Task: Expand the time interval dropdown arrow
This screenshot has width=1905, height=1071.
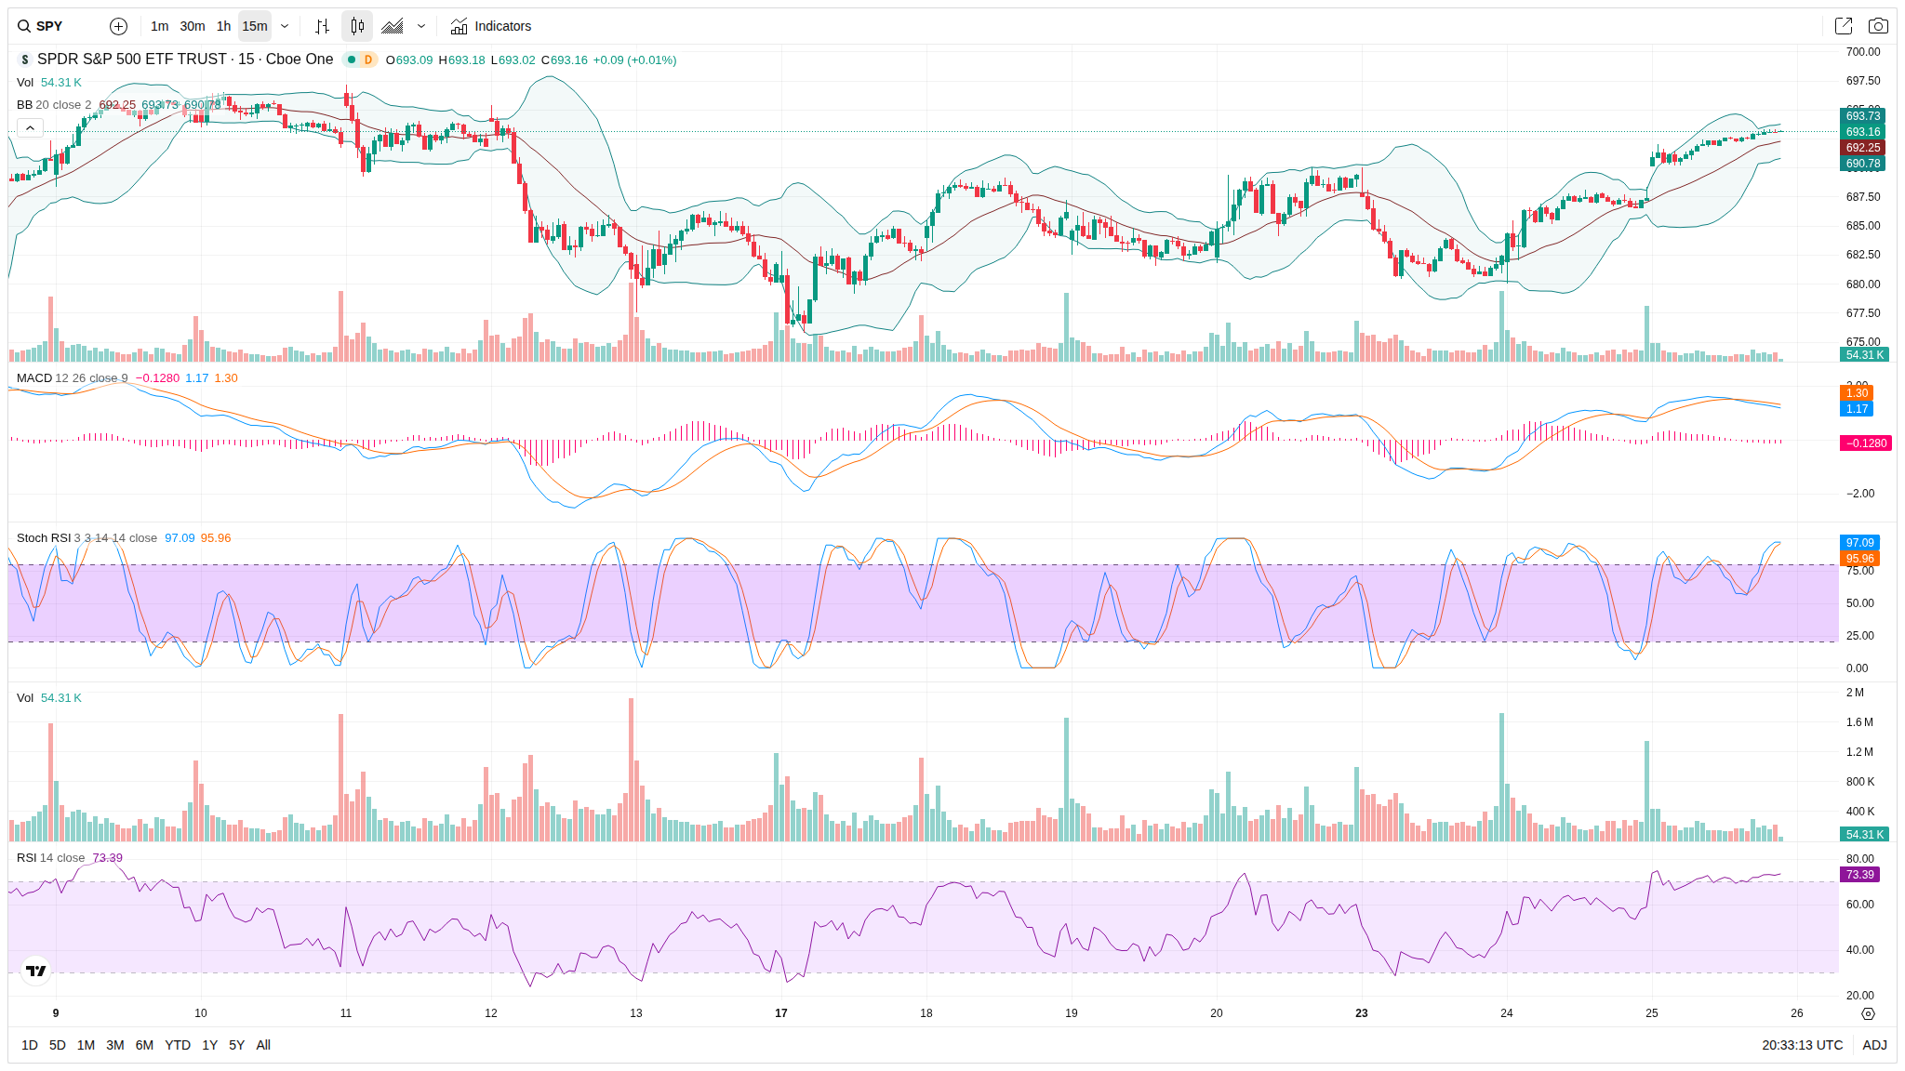Action: (x=285, y=26)
